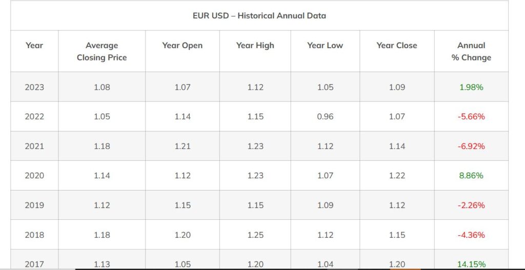
Task: Select the 2019 year cell
Action: coord(34,205)
